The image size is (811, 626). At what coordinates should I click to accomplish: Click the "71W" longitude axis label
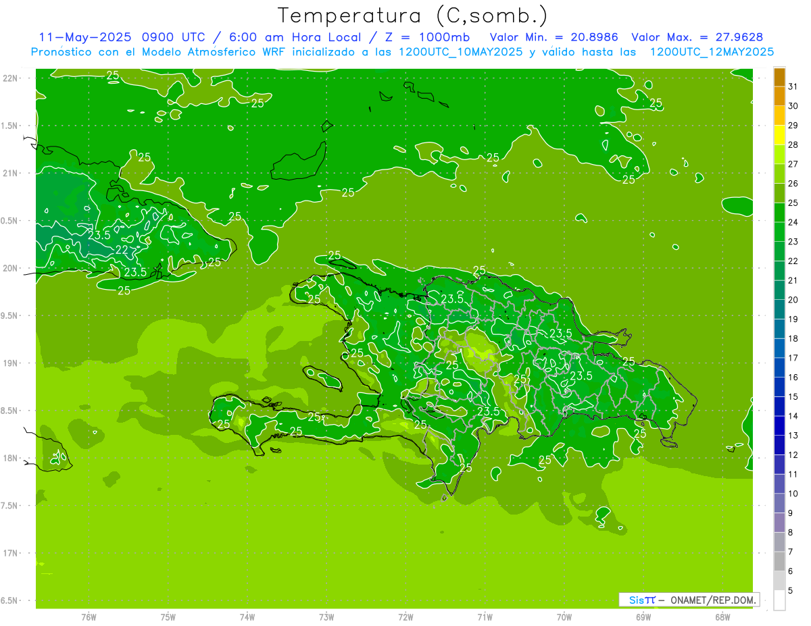[x=485, y=617]
